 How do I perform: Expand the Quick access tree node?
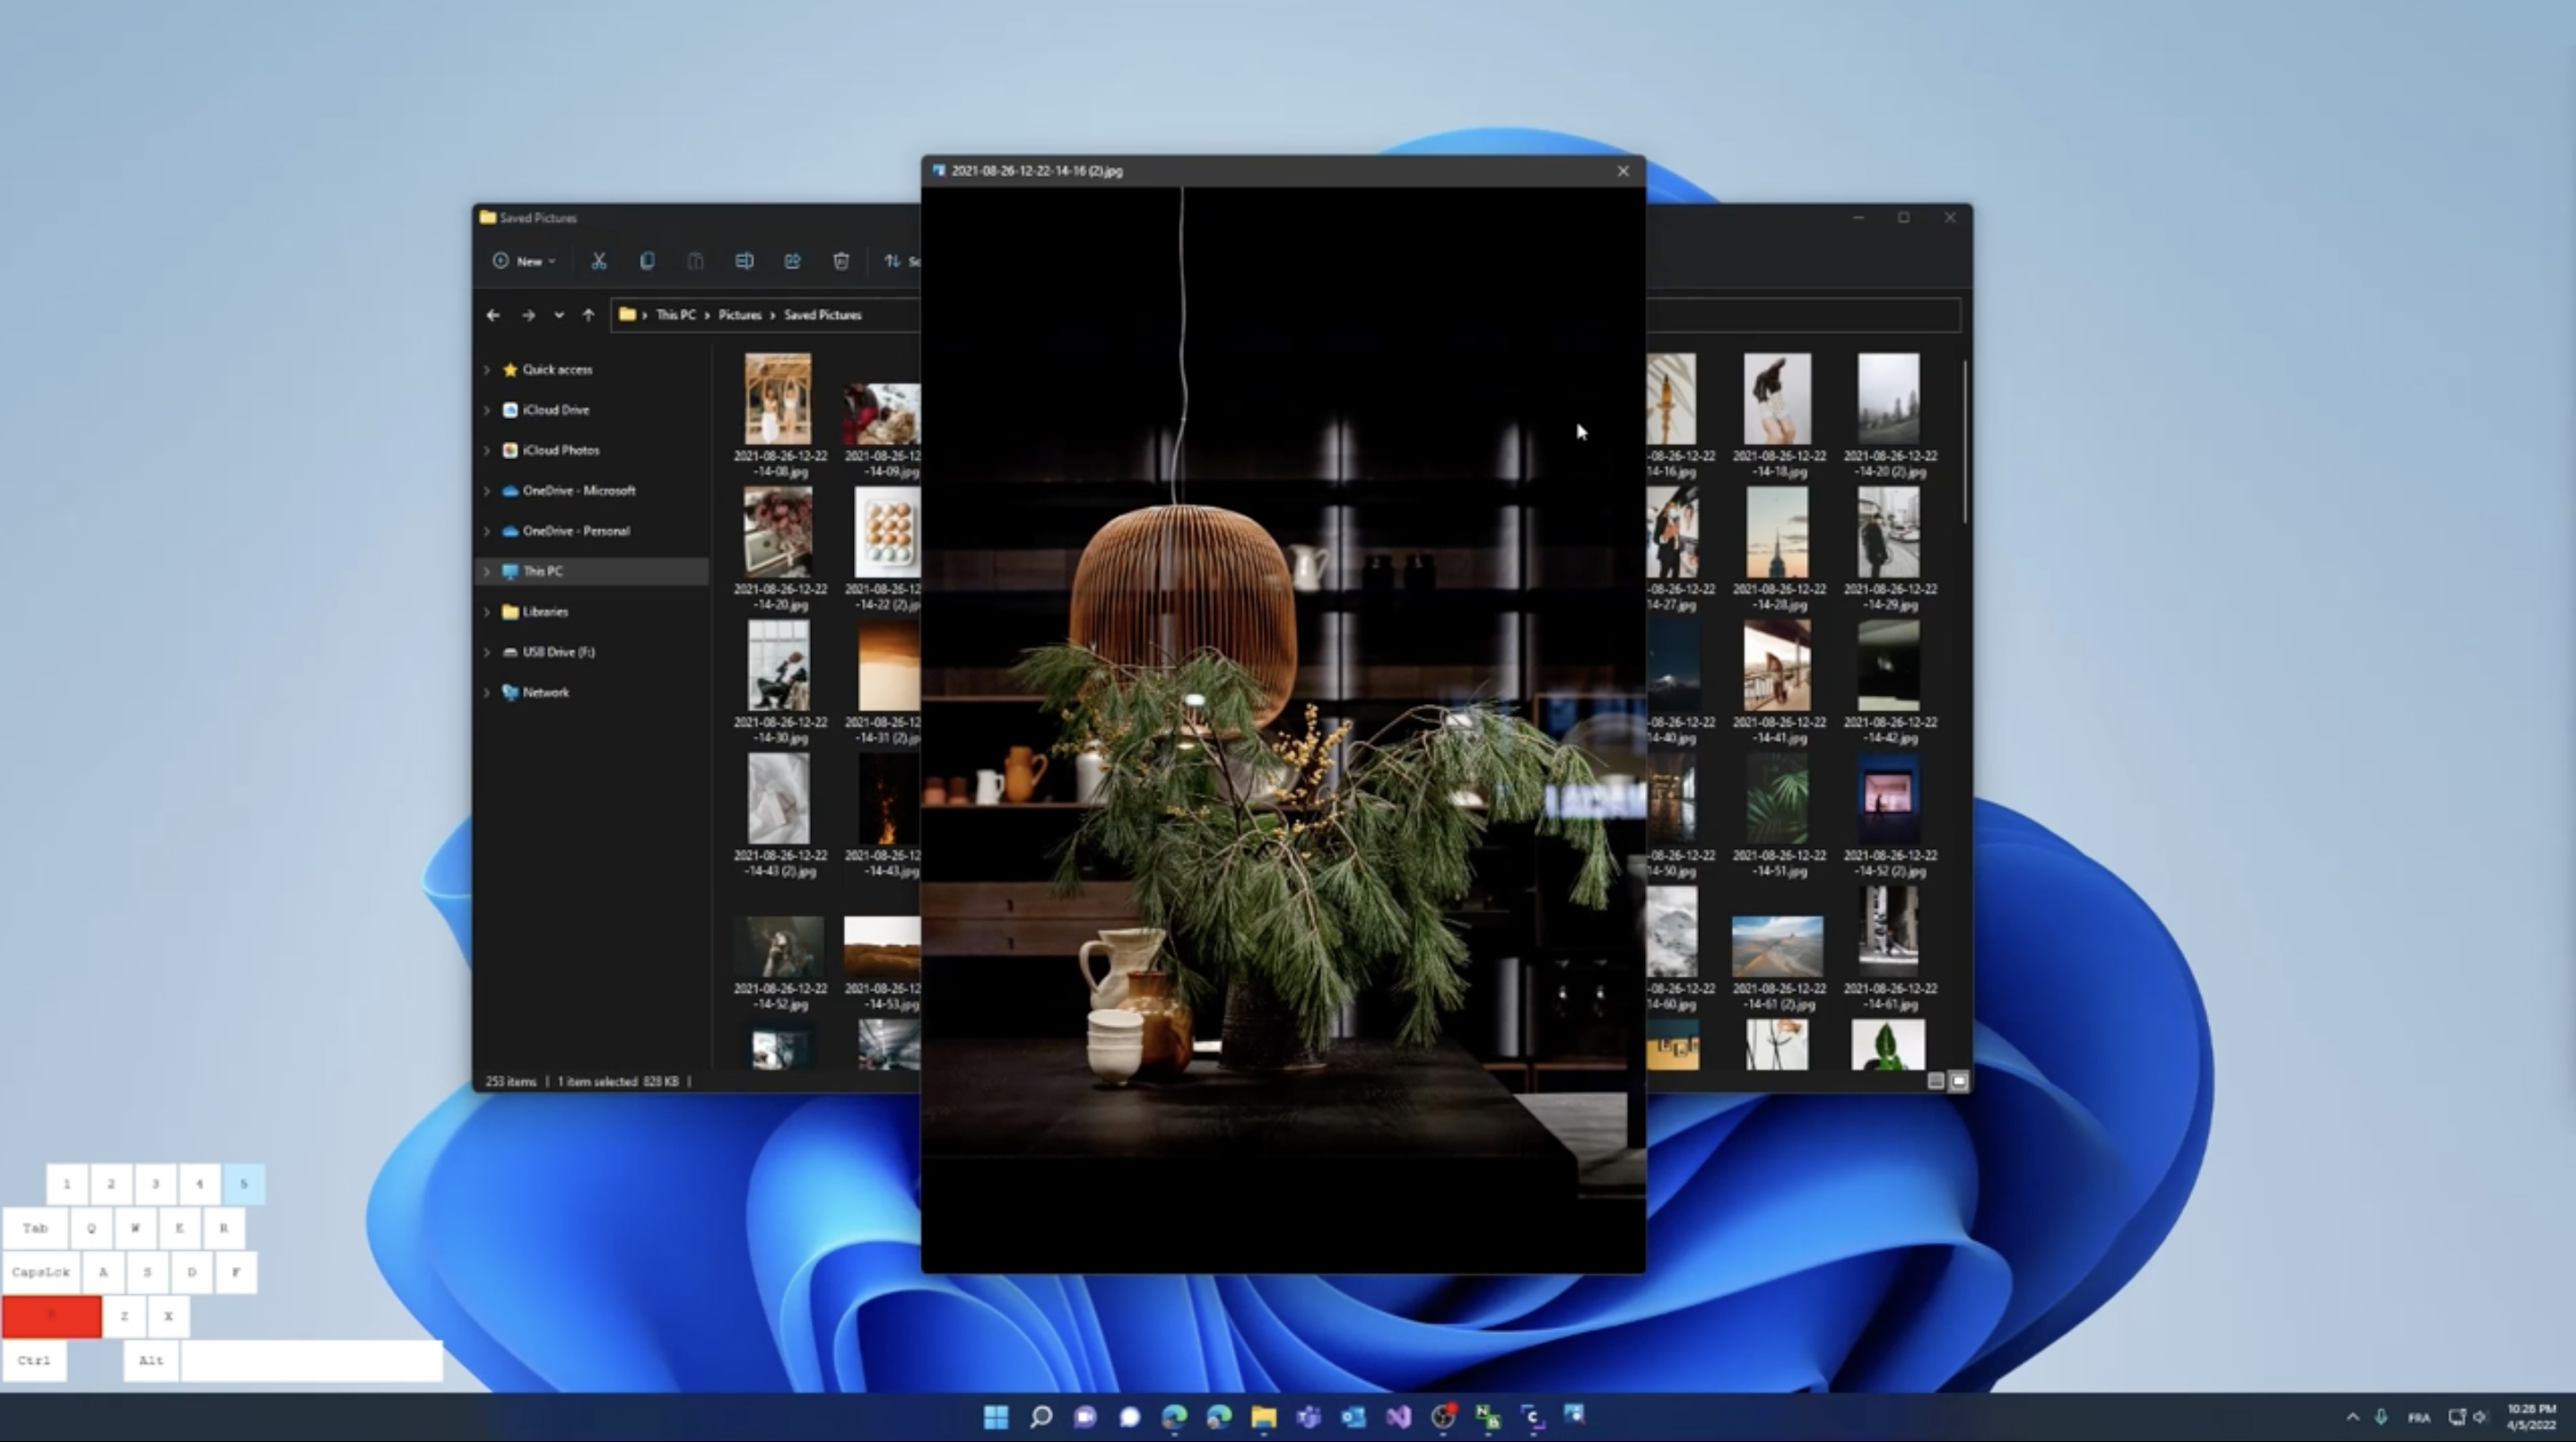click(x=487, y=370)
